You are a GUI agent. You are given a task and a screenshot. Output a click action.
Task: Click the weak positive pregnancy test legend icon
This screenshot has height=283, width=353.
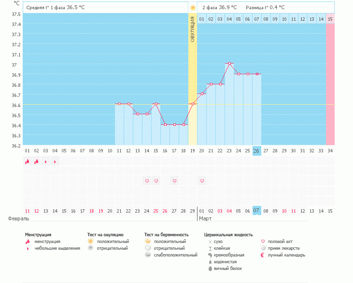(x=147, y=255)
